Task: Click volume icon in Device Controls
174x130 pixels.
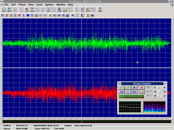Action: tap(148, 87)
